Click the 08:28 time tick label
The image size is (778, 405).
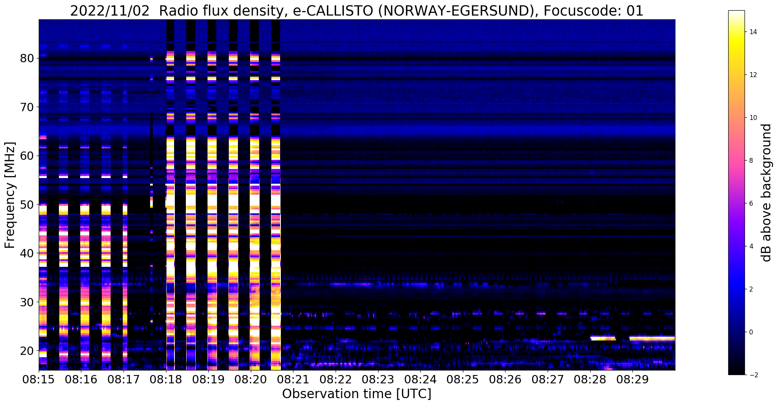point(590,379)
